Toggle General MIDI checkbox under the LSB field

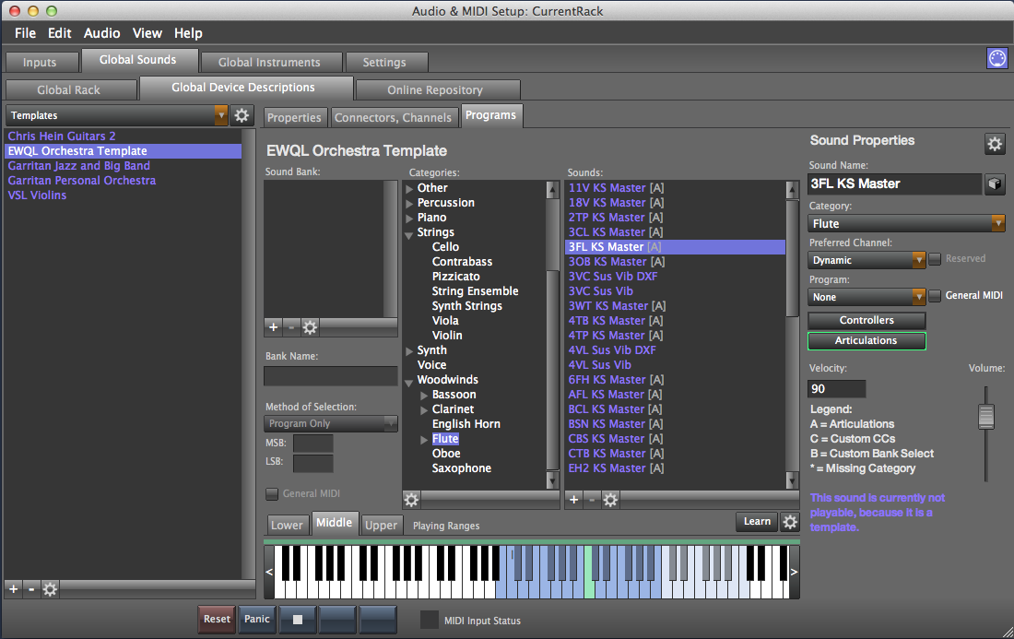coord(272,493)
